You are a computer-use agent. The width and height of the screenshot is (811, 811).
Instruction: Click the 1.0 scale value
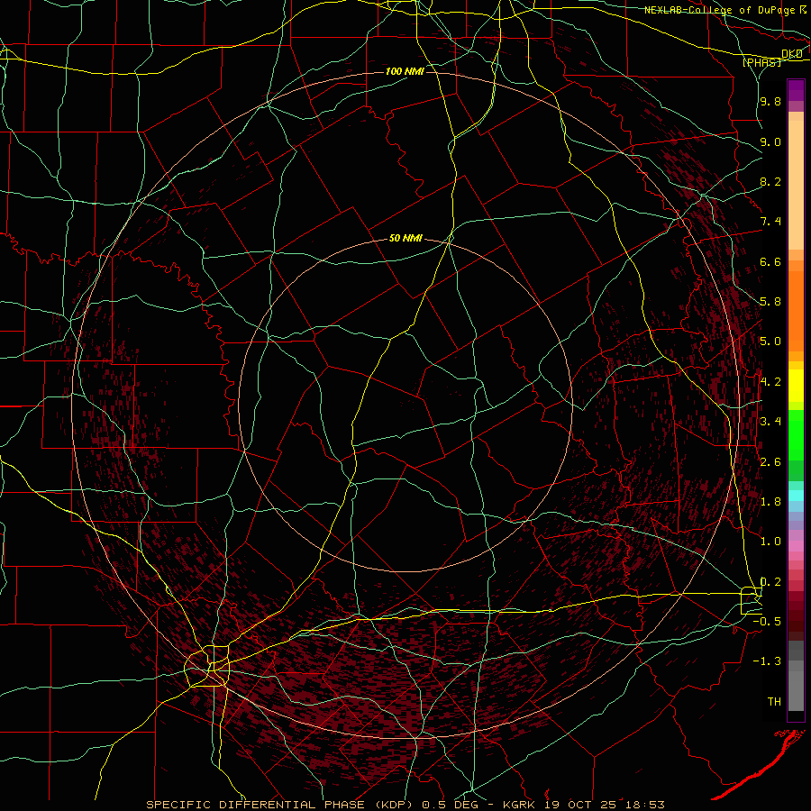tap(770, 542)
